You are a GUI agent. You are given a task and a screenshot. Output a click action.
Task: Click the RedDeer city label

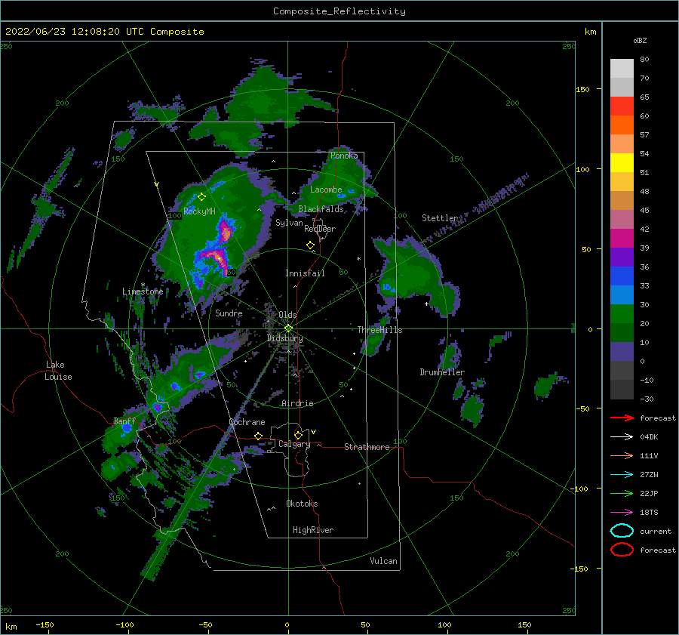click(320, 229)
